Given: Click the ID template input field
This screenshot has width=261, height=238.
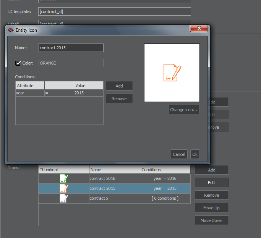Looking at the screenshot, I should click(114, 11).
